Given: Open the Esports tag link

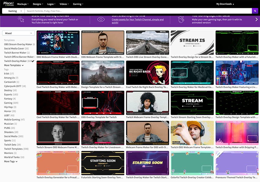Looking at the screenshot, I should tap(8, 95).
